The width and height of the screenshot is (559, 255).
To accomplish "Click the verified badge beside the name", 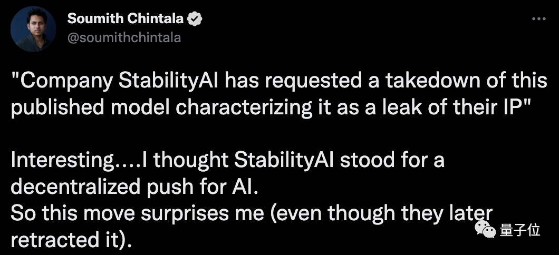I will tap(196, 19).
